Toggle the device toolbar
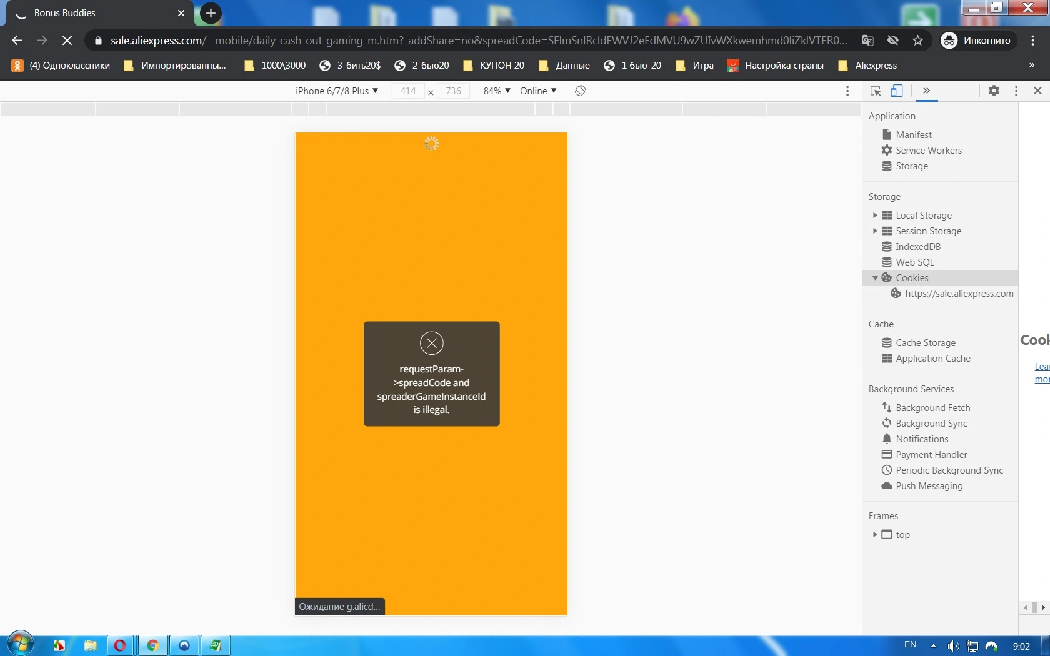This screenshot has width=1050, height=656. point(897,91)
